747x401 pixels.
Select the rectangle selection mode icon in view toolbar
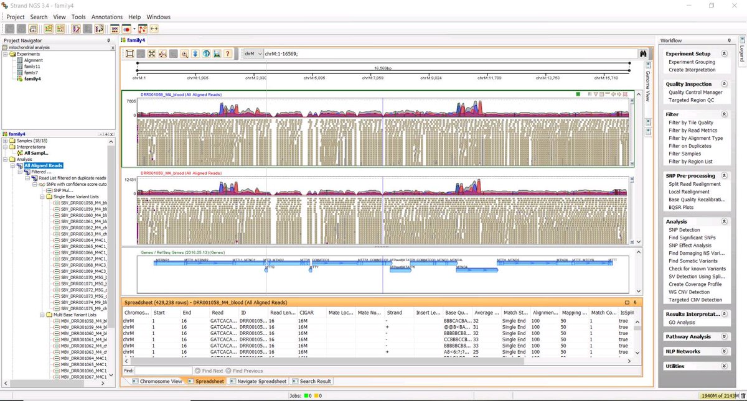coord(129,54)
